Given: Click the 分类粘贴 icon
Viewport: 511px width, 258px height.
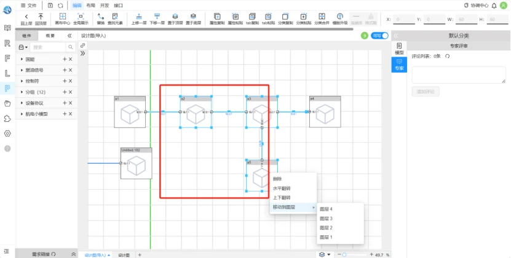Looking at the screenshot, I should [303, 16].
